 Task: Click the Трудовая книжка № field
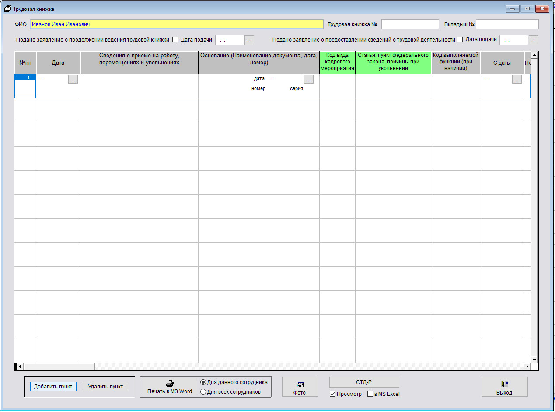coord(410,24)
